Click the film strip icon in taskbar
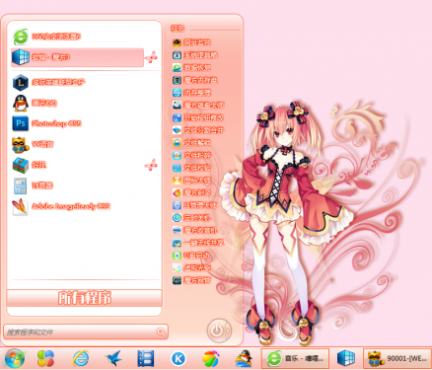 pyautogui.click(x=146, y=358)
